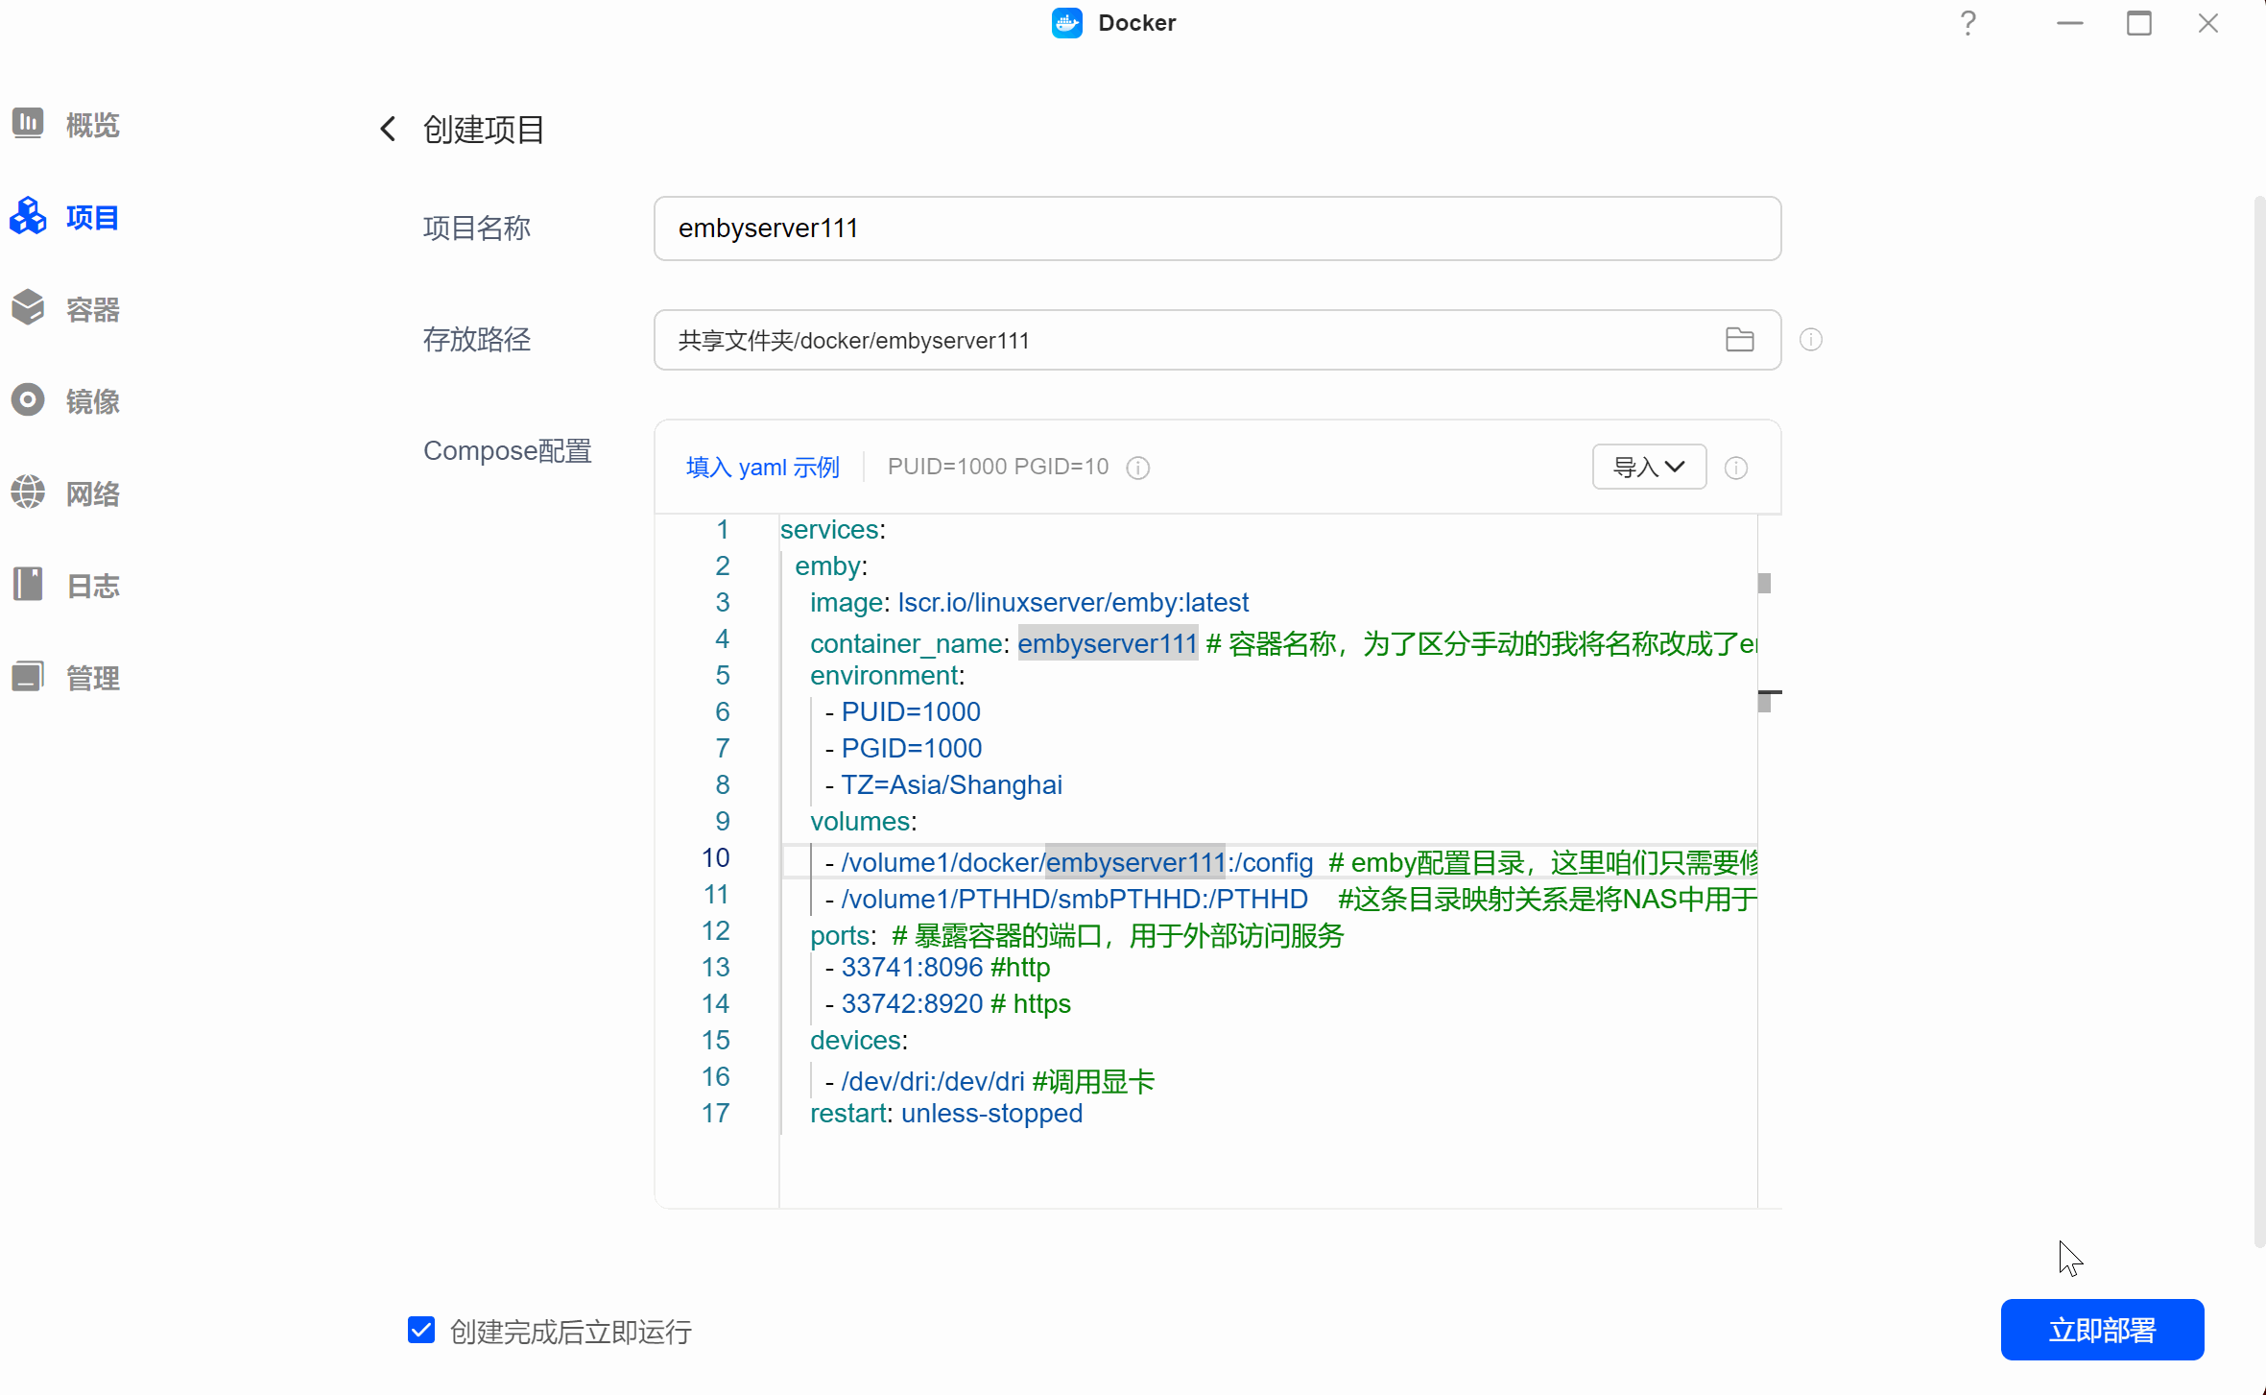Image resolution: width=2266 pixels, height=1395 pixels.
Task: Click the ports: key on line 12
Action: click(843, 935)
